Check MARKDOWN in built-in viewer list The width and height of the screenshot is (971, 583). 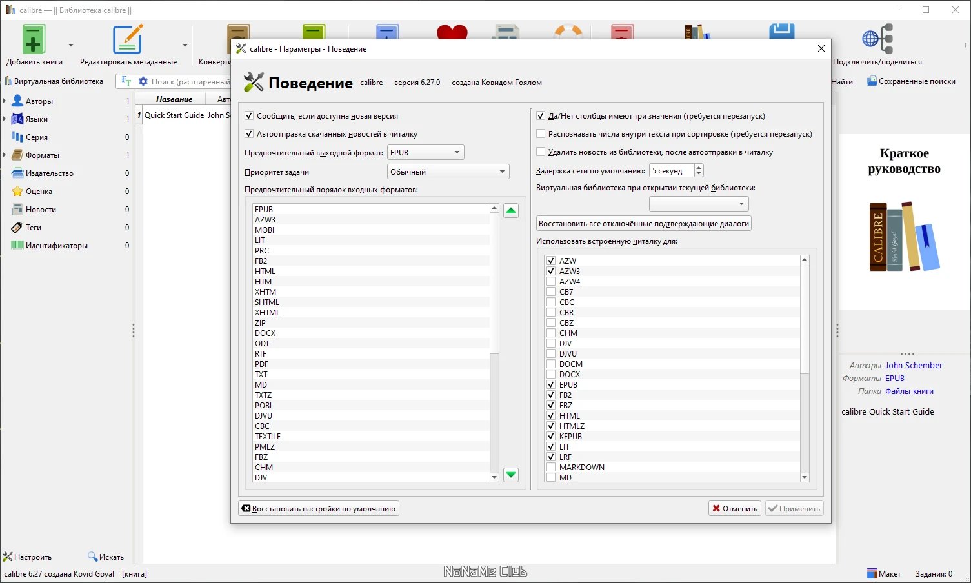(551, 468)
